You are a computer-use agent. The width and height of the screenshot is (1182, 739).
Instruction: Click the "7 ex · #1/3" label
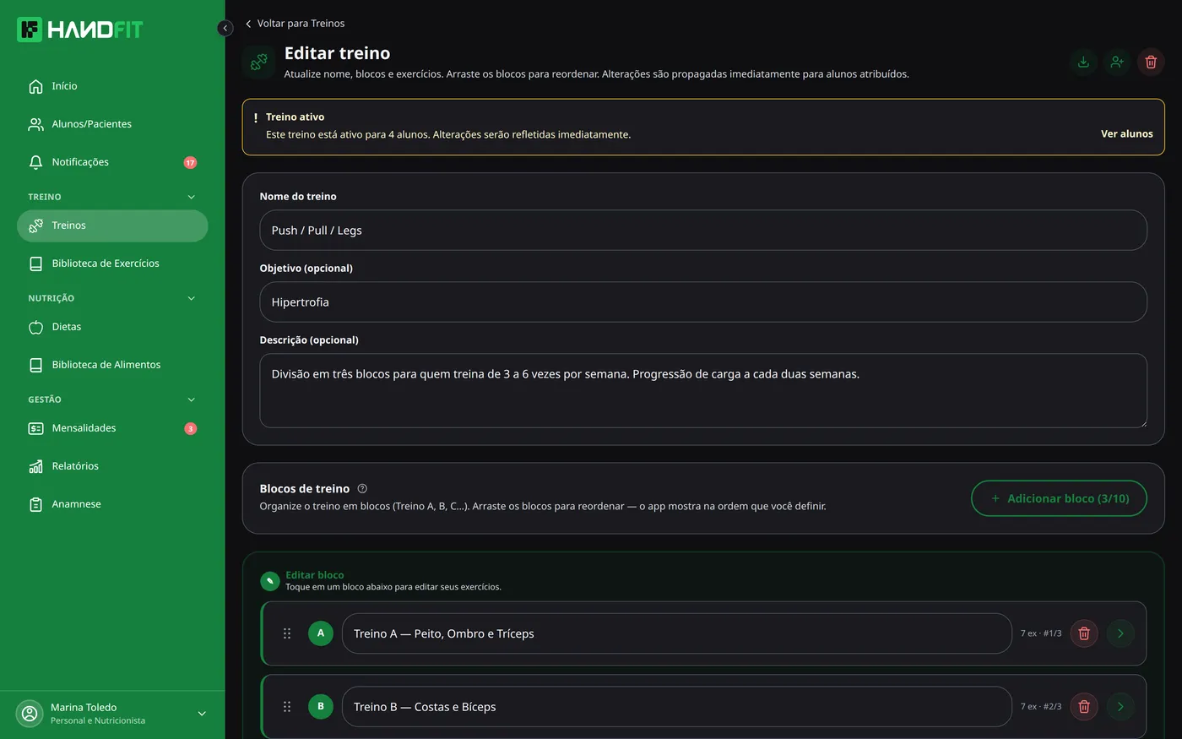(1041, 633)
